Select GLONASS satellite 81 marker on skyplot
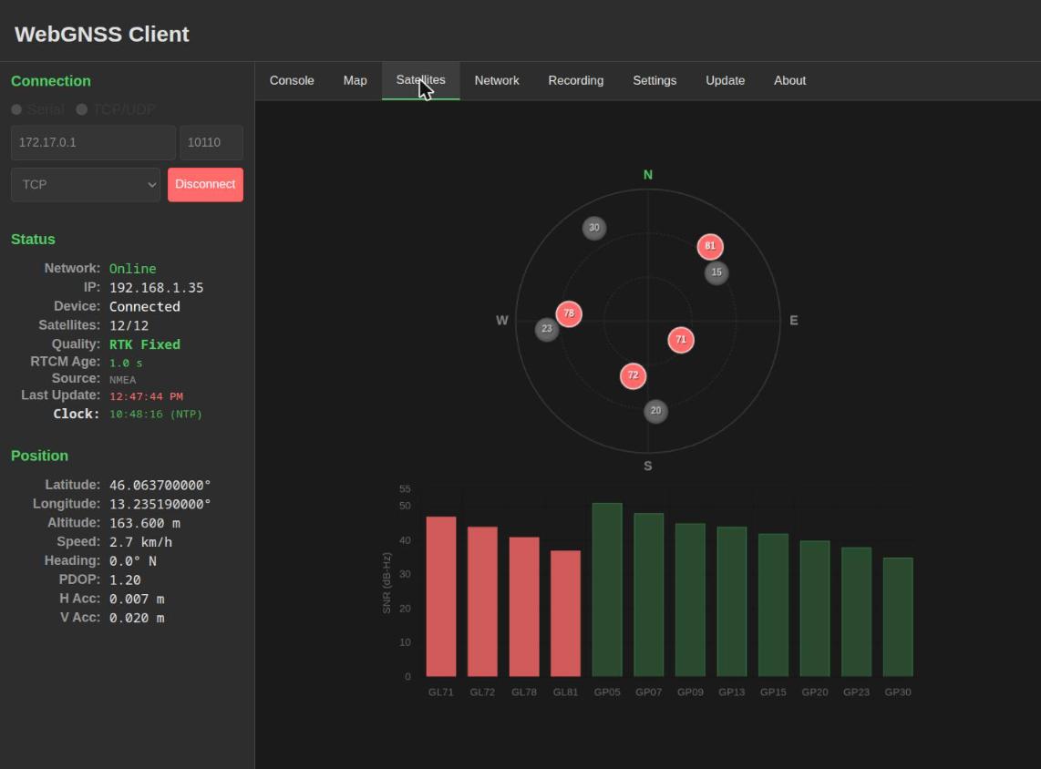The width and height of the screenshot is (1041, 769). [710, 247]
